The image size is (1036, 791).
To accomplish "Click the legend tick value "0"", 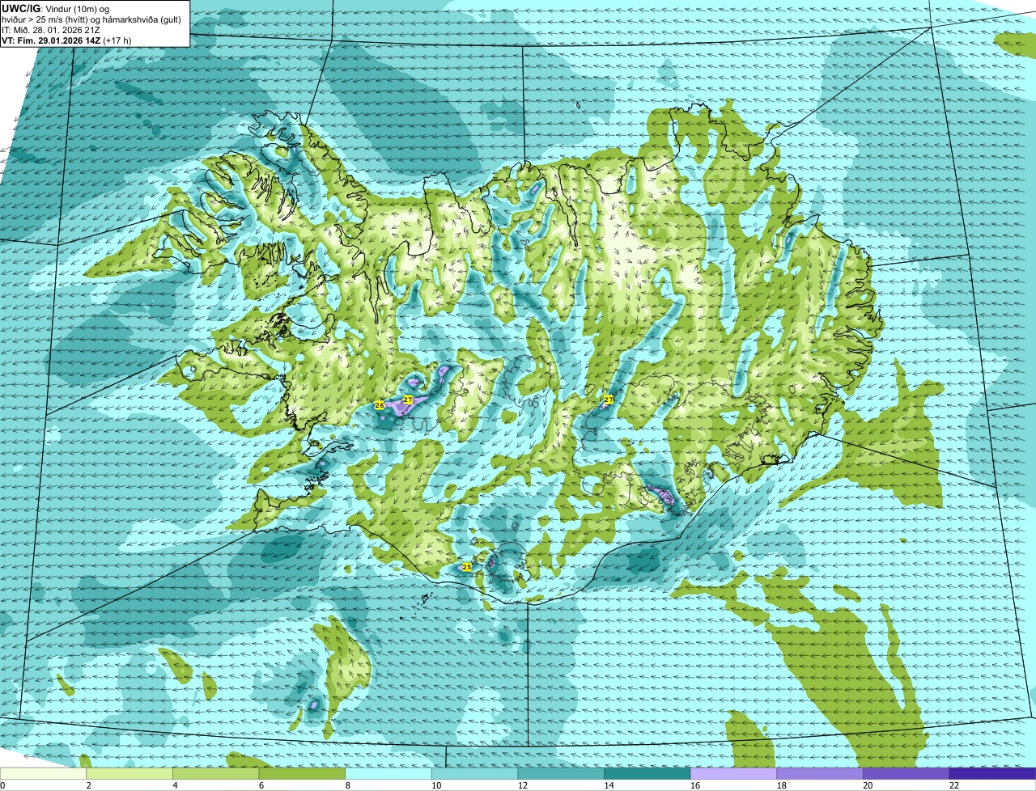I will [x=3, y=785].
